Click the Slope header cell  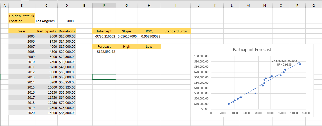coord(126,31)
